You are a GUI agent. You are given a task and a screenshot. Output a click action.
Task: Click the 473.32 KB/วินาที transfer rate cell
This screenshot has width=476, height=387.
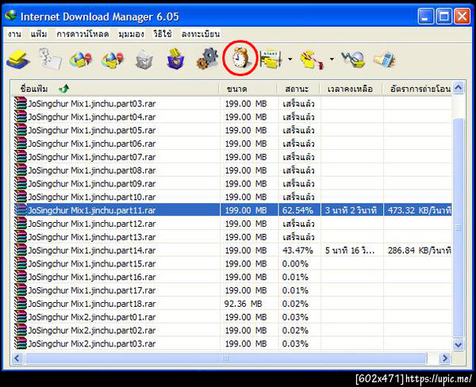pos(419,210)
